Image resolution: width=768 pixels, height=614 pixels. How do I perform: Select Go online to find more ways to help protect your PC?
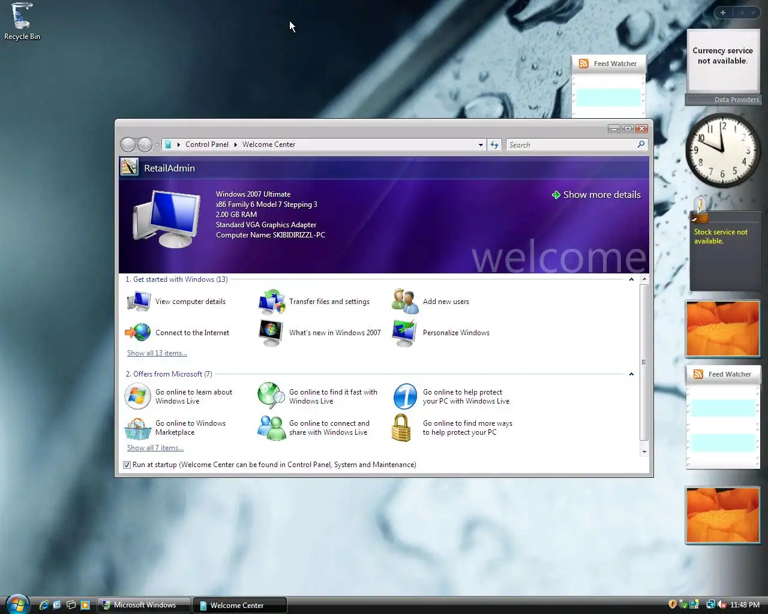[x=452, y=428]
